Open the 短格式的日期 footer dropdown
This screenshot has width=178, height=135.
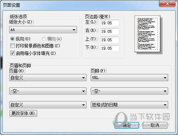point(129,105)
